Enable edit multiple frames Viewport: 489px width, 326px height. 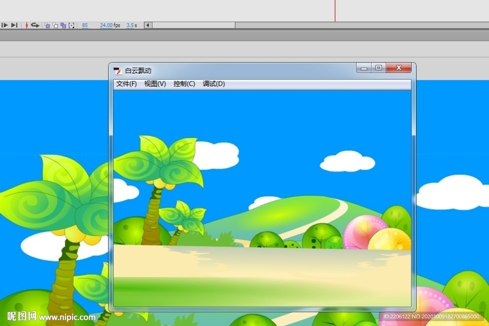pyautogui.click(x=64, y=26)
